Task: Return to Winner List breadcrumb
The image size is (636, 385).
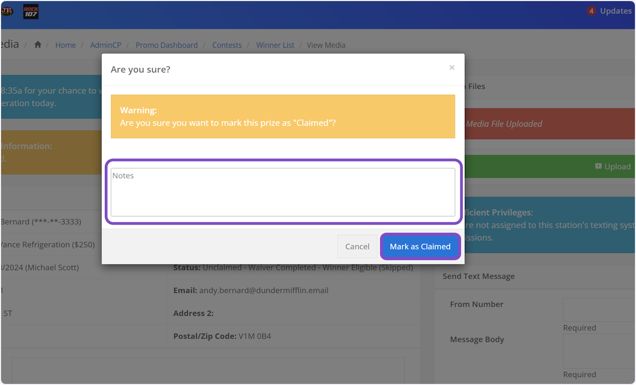Action: coord(275,45)
